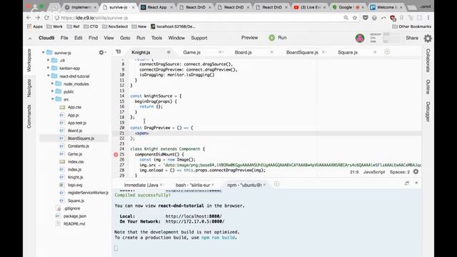
Task: Switch to the Game.js tab
Action: point(192,52)
